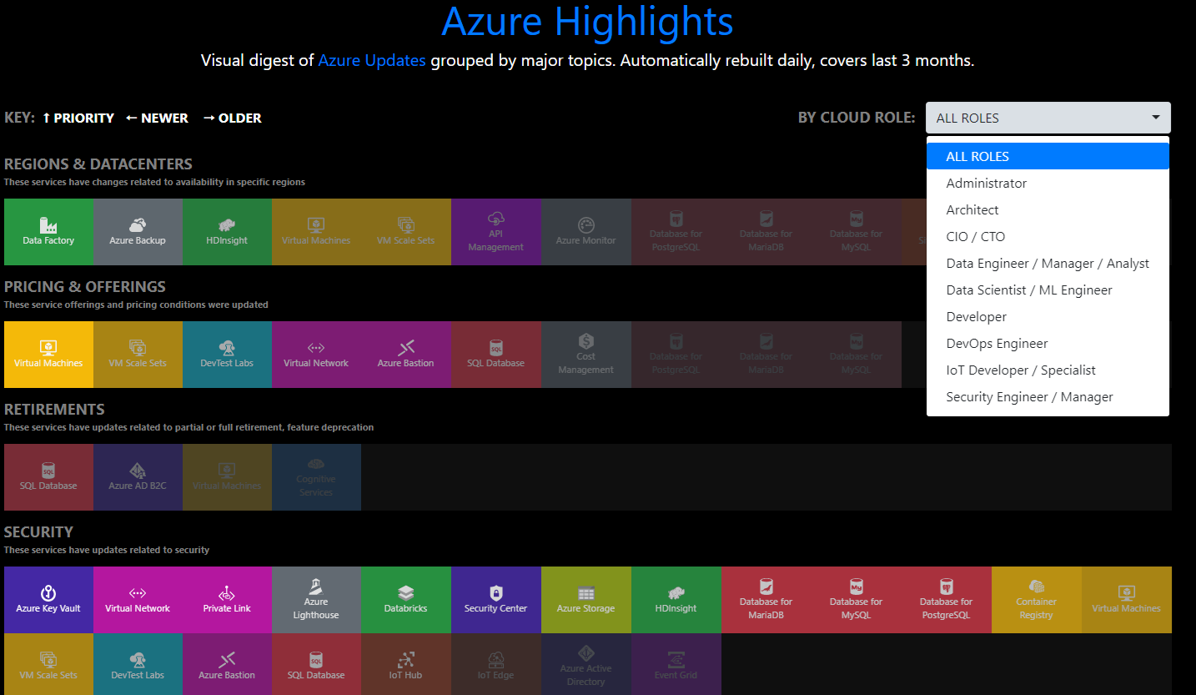Select the IoT Hub tile
Viewport: 1196px width, 695px height.
coord(406,664)
